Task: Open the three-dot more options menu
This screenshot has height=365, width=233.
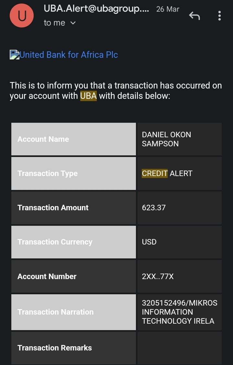Action: coord(219,16)
